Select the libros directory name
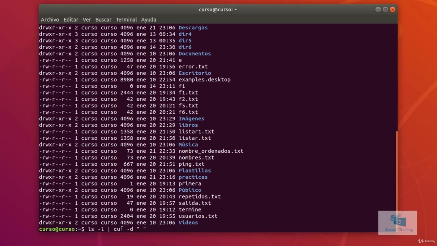The height and width of the screenshot is (246, 437). (x=188, y=125)
